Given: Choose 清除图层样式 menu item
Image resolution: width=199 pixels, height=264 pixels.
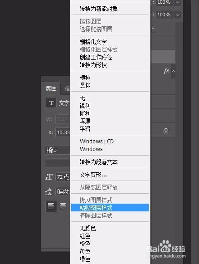Looking at the screenshot, I should (x=110, y=215).
